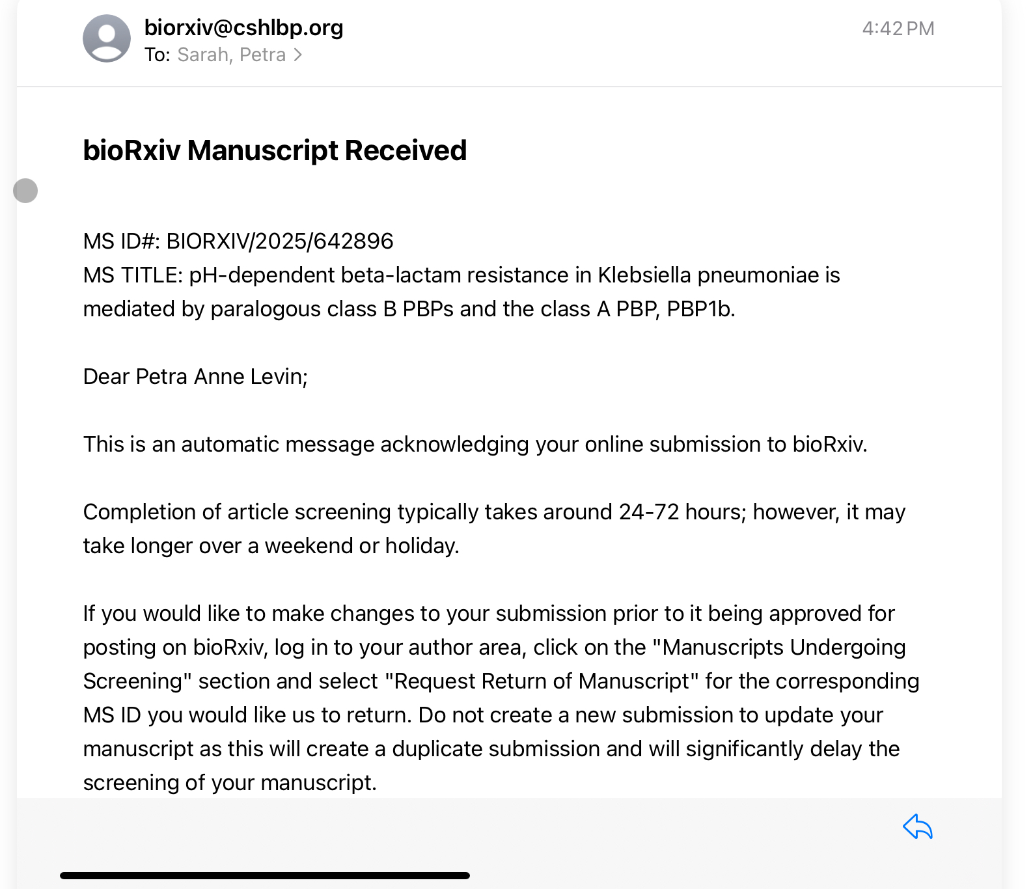Click the "24-72 hours" screening time text
Image resolution: width=1033 pixels, height=889 pixels.
681,512
